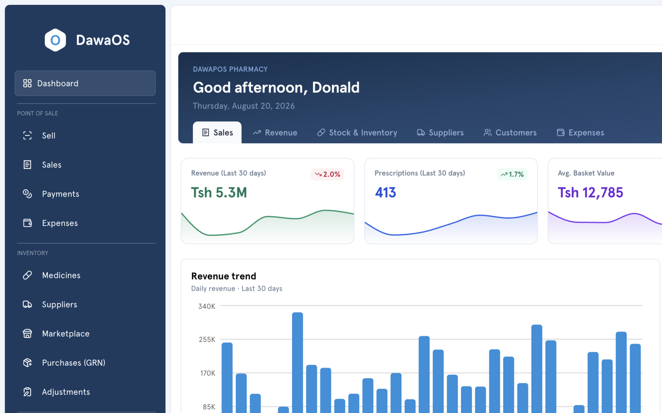Open Marketplace in the sidebar
This screenshot has width=662, height=413.
(85, 334)
